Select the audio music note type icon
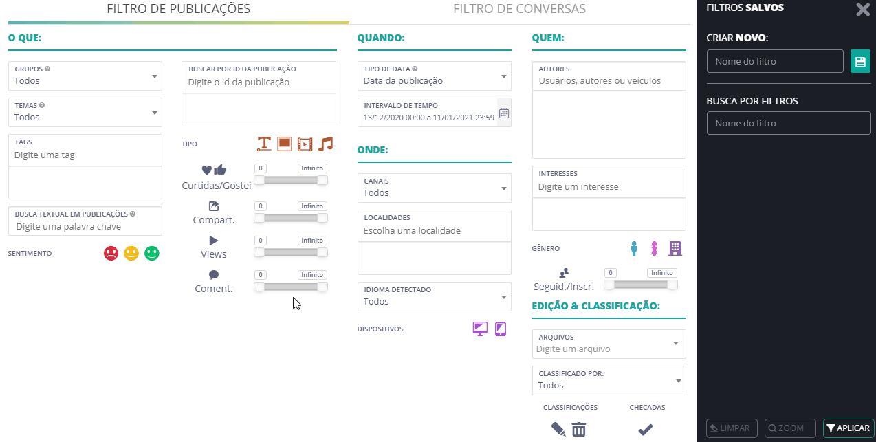The image size is (876, 442). pyautogui.click(x=326, y=144)
